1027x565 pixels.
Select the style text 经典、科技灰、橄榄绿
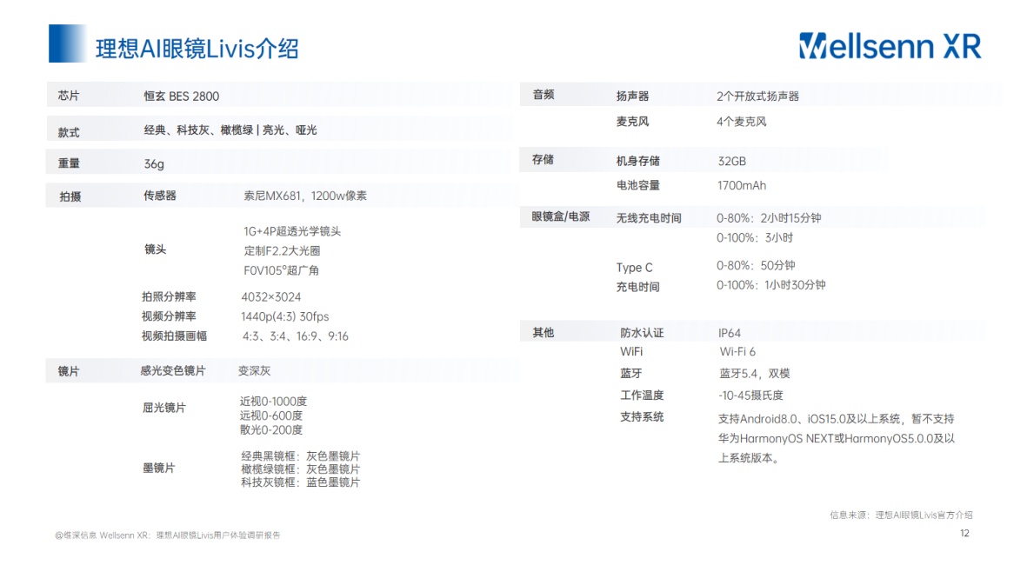(x=198, y=130)
